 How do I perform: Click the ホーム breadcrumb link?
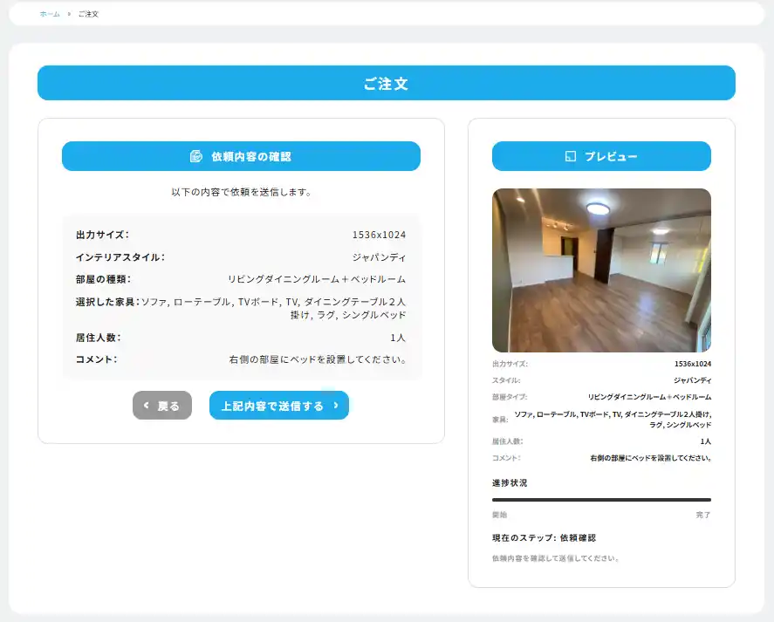coord(50,14)
